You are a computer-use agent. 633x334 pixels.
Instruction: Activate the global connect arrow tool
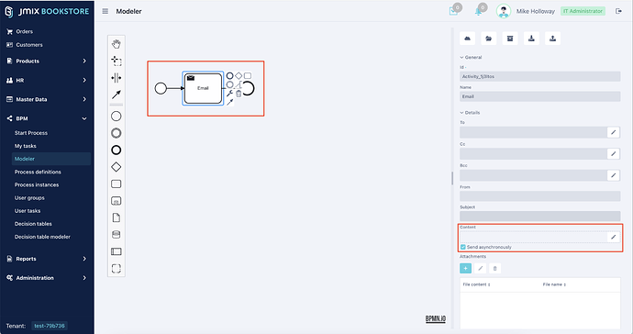[x=117, y=95]
